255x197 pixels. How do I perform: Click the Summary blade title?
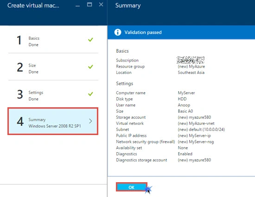128,6
